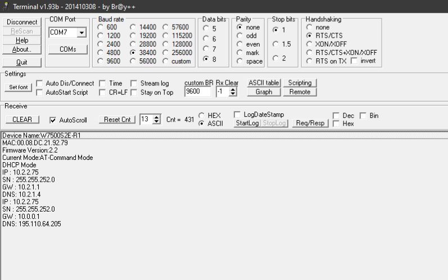Set parity to space
The image size is (448, 280).
239,61
